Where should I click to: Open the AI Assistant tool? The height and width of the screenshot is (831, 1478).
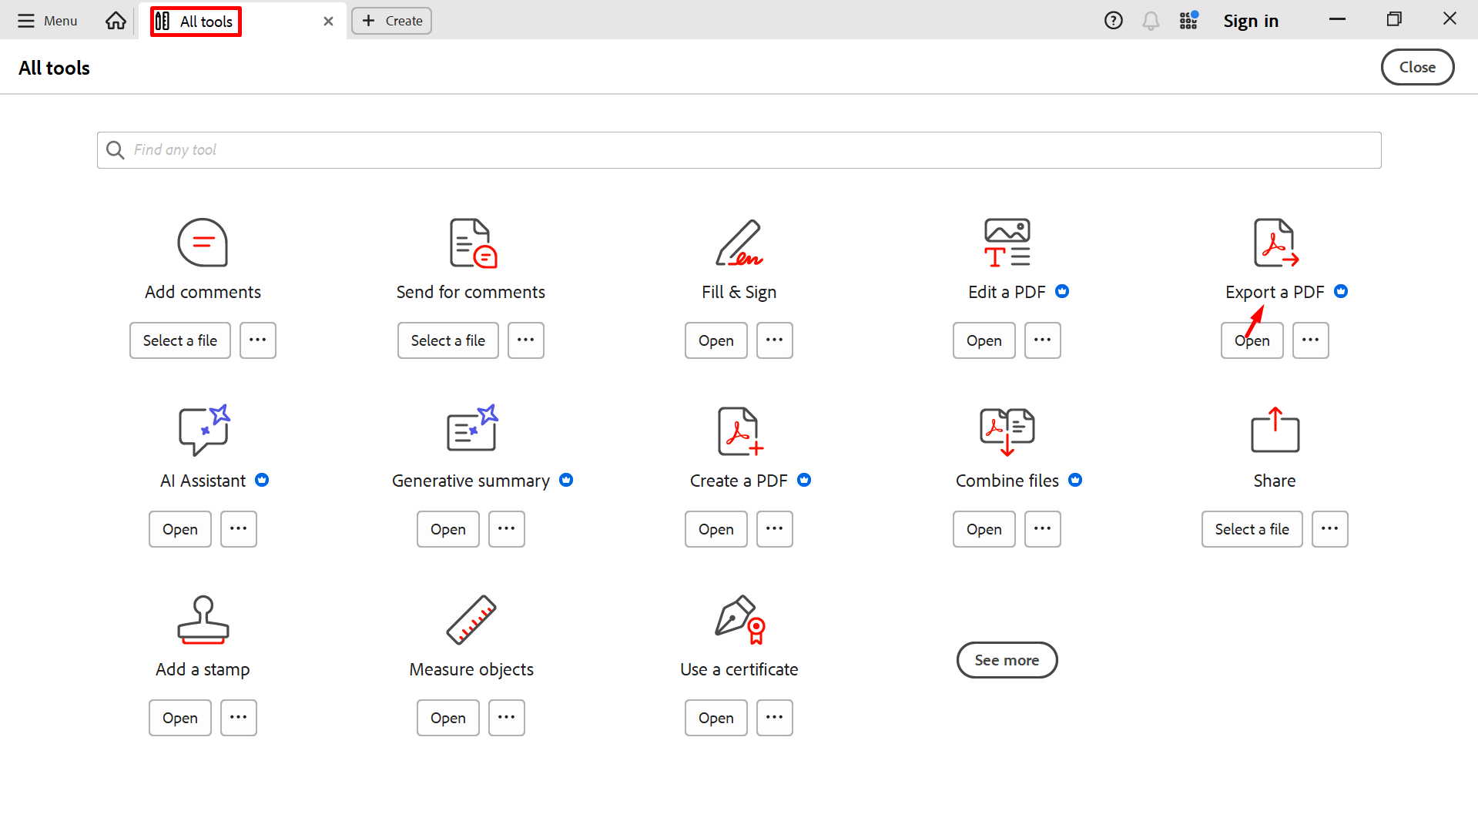click(180, 529)
